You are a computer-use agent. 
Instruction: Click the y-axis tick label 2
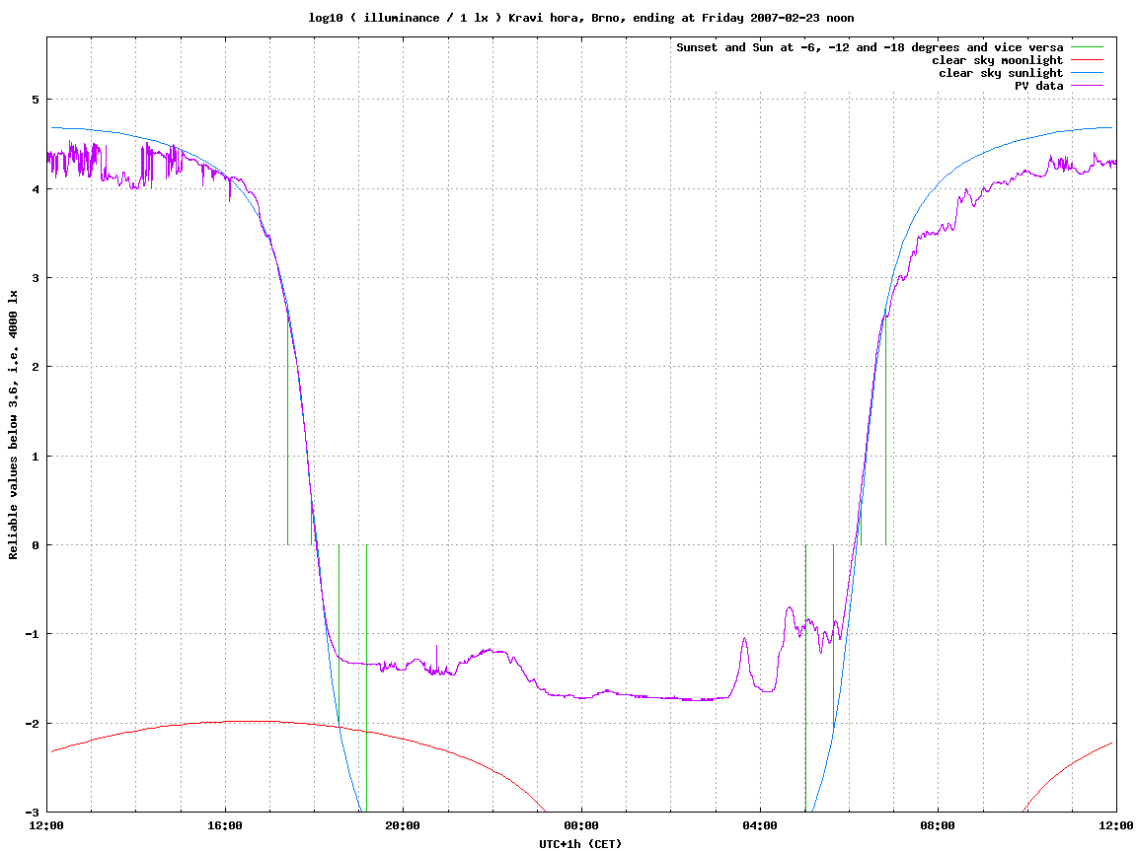tap(36, 367)
